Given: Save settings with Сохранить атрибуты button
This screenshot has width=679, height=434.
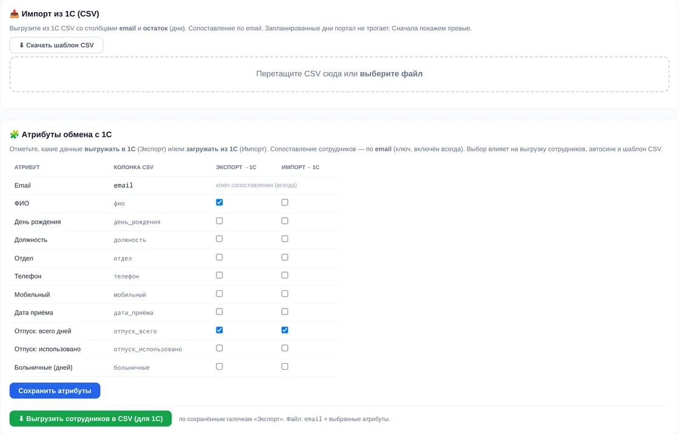Looking at the screenshot, I should coord(55,391).
